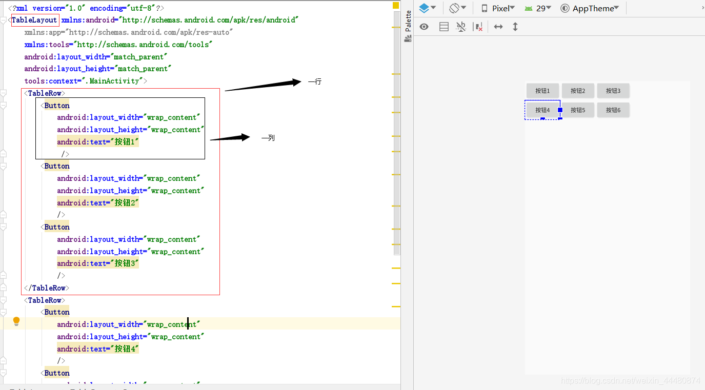Open the Pixel device selector dropdown
Viewport: 705px width, 390px height.
coord(498,8)
